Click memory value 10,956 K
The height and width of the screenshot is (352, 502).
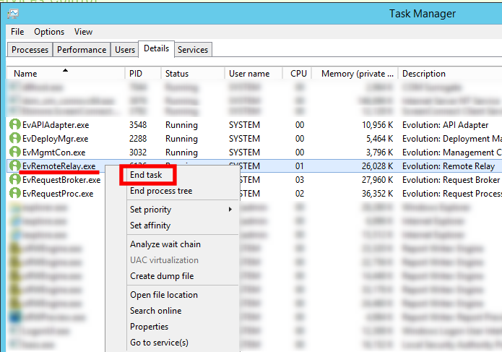[x=378, y=125]
